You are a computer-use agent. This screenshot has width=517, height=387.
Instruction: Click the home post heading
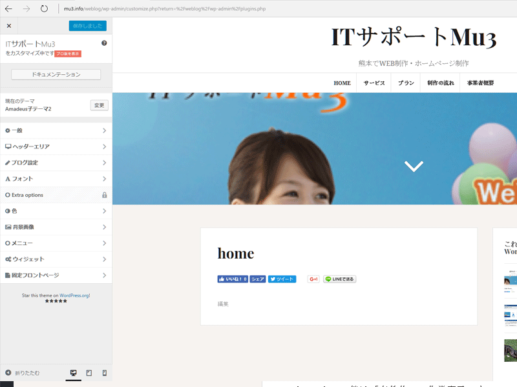click(236, 253)
